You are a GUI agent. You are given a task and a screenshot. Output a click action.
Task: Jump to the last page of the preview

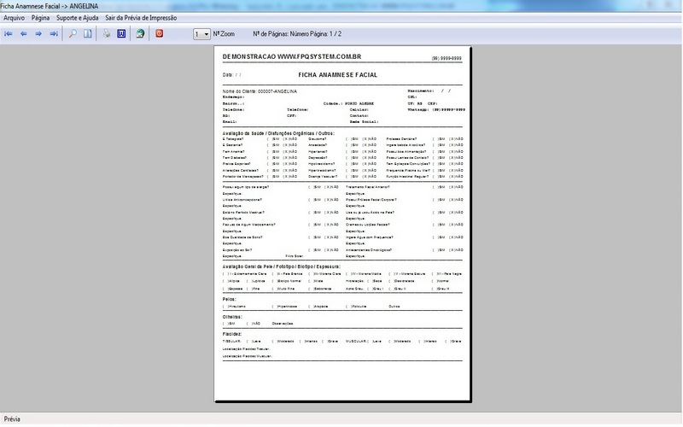pyautogui.click(x=54, y=34)
